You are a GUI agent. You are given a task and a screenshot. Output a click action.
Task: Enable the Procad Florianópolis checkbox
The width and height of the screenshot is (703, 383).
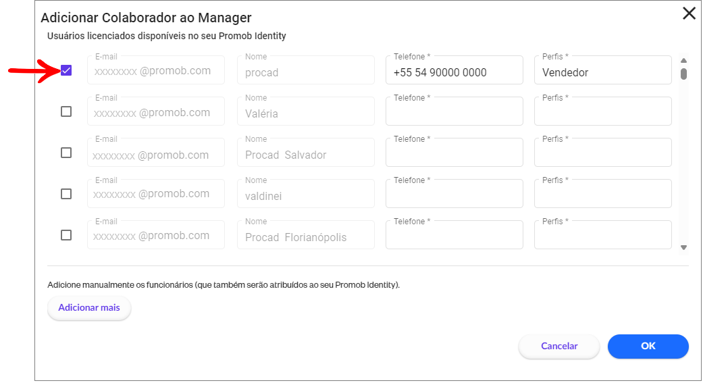point(66,235)
